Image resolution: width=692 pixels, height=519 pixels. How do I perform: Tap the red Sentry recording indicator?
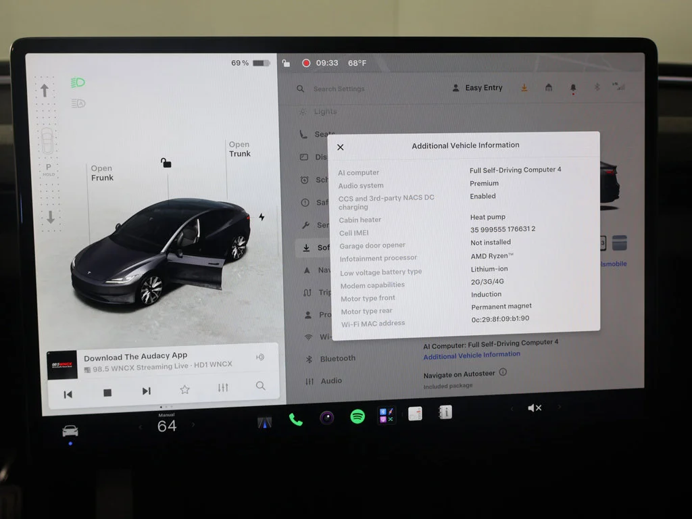[306, 63]
